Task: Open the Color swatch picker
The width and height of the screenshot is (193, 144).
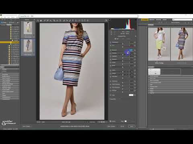Action: click(x=131, y=95)
